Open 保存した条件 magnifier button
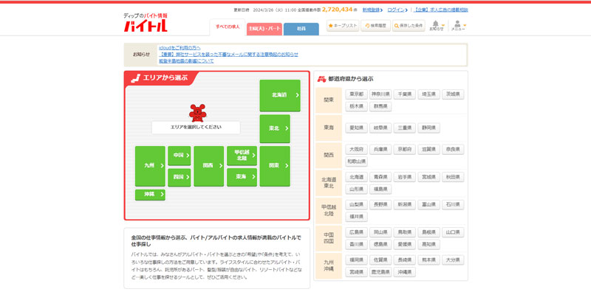The image size is (591, 292). [409, 26]
